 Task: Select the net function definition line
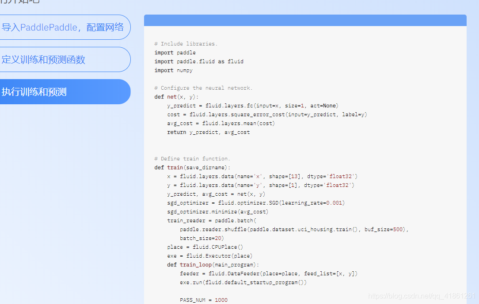(x=176, y=96)
